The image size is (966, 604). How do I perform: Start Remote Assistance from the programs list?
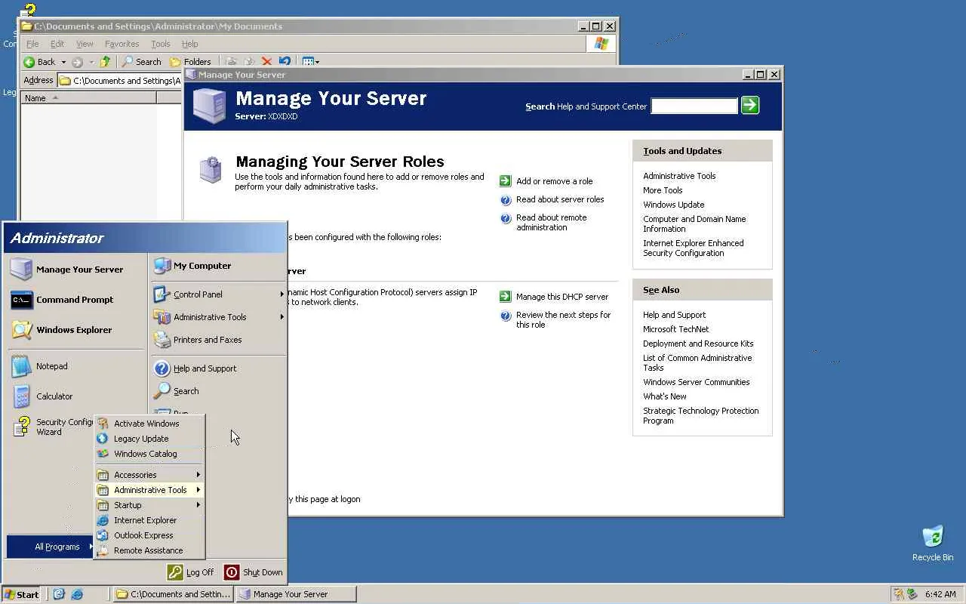[x=149, y=550]
